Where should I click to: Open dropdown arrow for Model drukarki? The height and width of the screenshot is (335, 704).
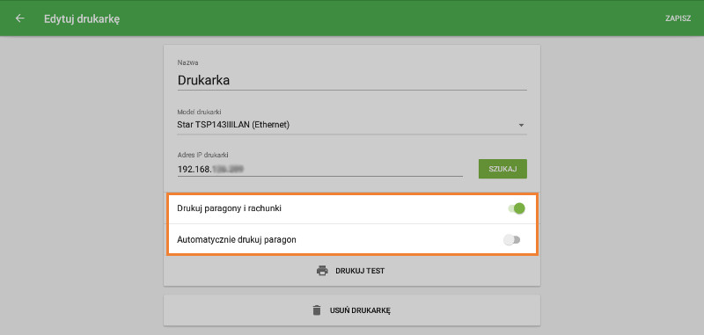click(521, 126)
